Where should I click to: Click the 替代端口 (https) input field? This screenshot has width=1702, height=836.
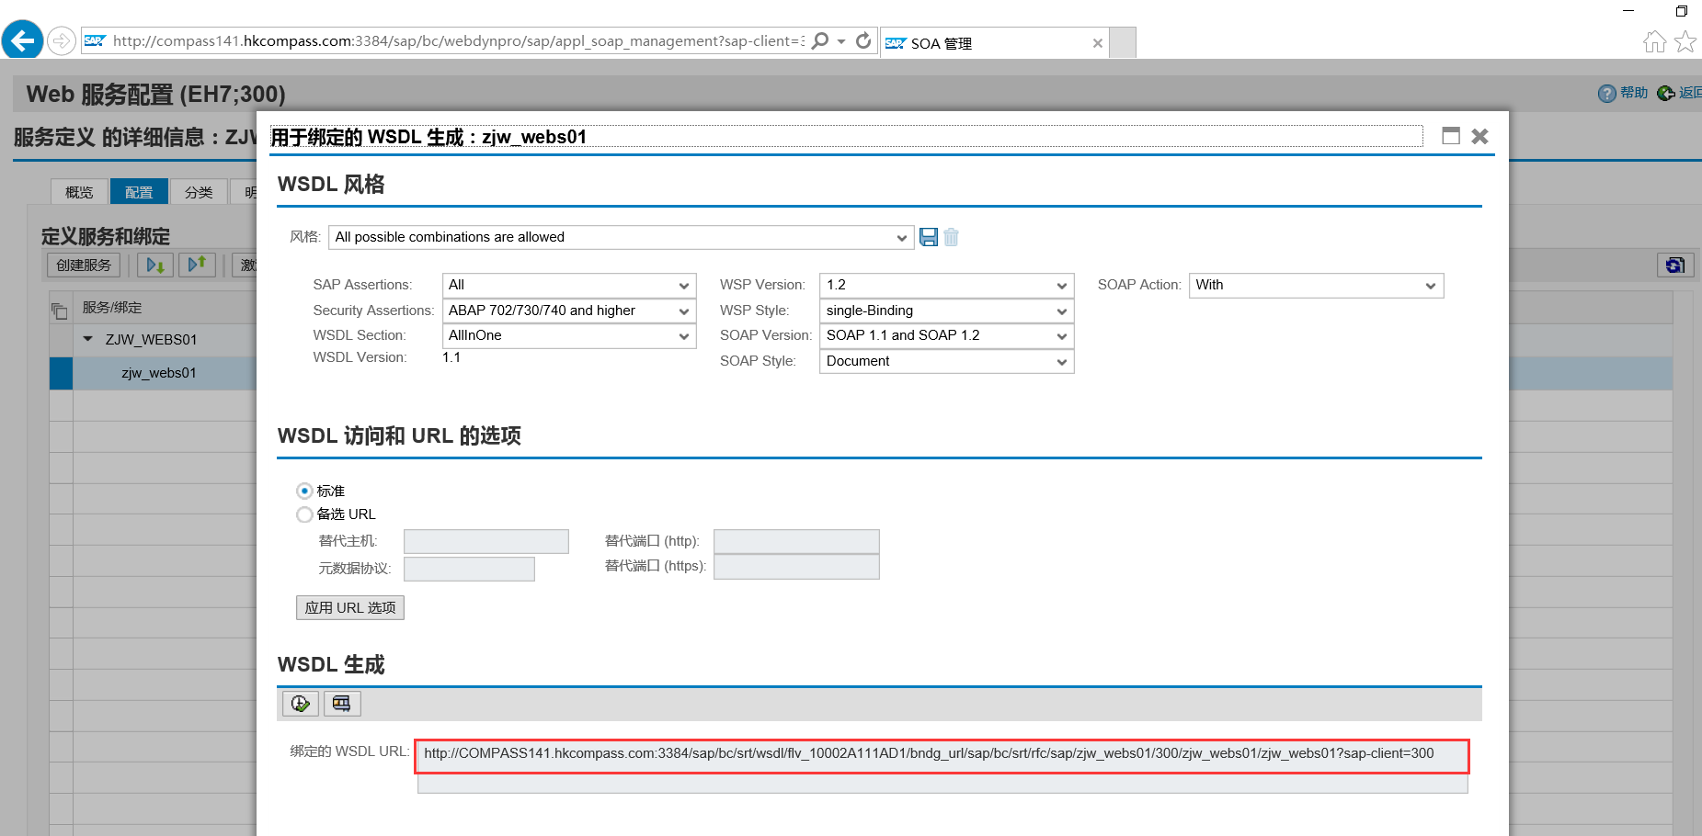point(796,567)
